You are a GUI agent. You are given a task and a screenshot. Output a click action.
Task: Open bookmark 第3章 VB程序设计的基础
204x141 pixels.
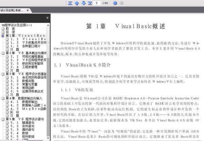[x=26, y=74]
